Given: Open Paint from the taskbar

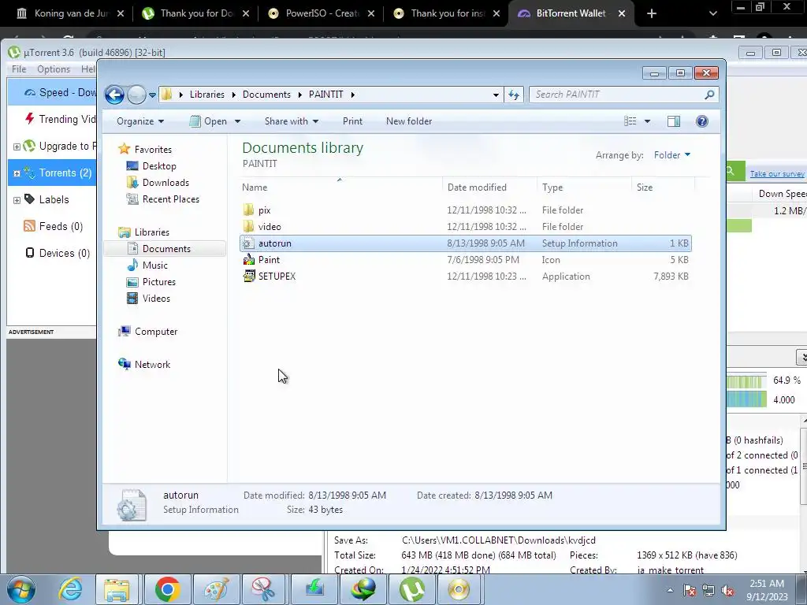Looking at the screenshot, I should pos(216,589).
